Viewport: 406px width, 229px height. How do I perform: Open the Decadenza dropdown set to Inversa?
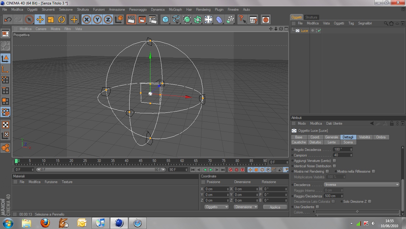(x=362, y=185)
